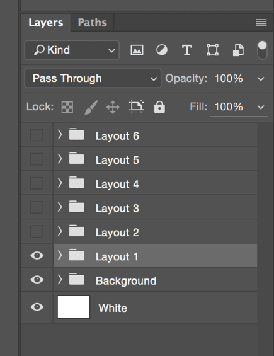Screen dimensions: 274x356
Task: Select the Background group name
Action: [126, 281]
